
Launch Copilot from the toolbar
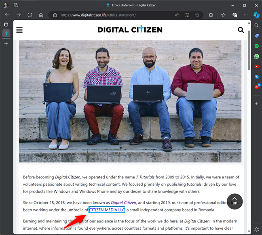(256, 15)
